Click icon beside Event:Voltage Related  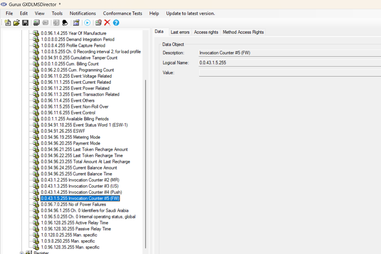(x=36, y=76)
